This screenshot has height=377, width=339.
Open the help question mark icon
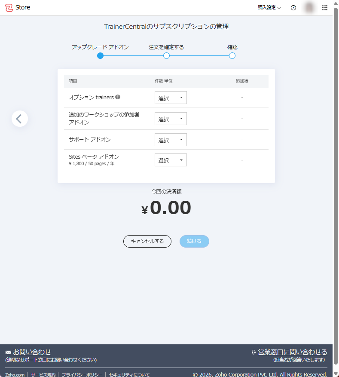click(x=293, y=8)
